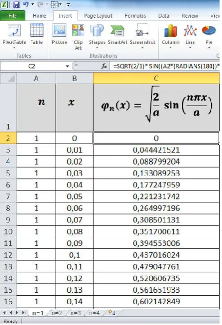Insert a SmartArt graphic
This screenshot has height=325, width=222.
coord(117,34)
